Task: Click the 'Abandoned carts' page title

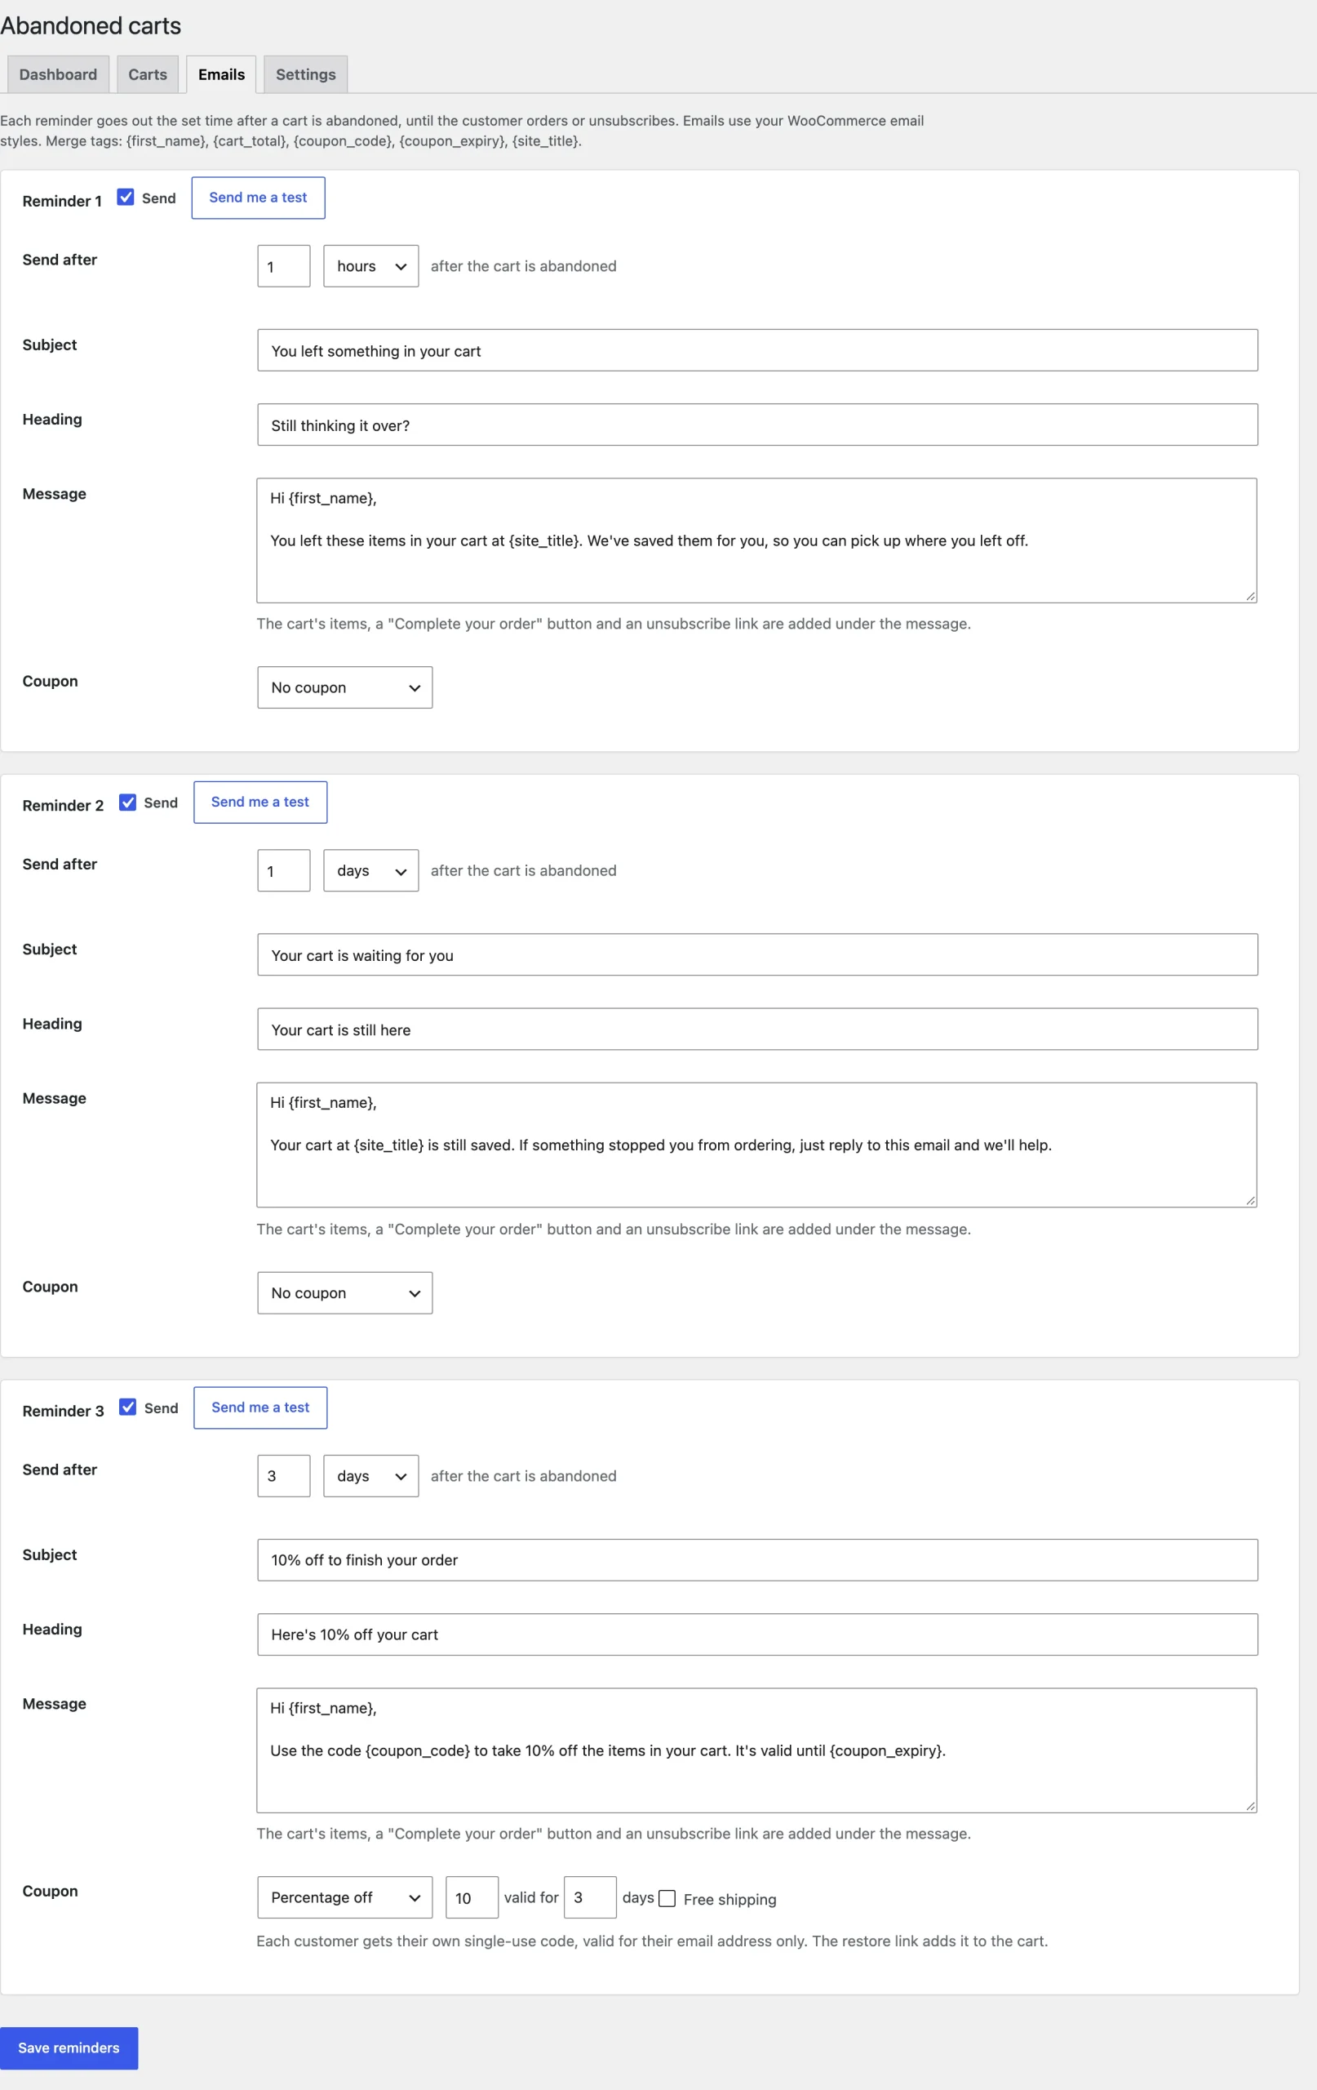Action: click(91, 26)
